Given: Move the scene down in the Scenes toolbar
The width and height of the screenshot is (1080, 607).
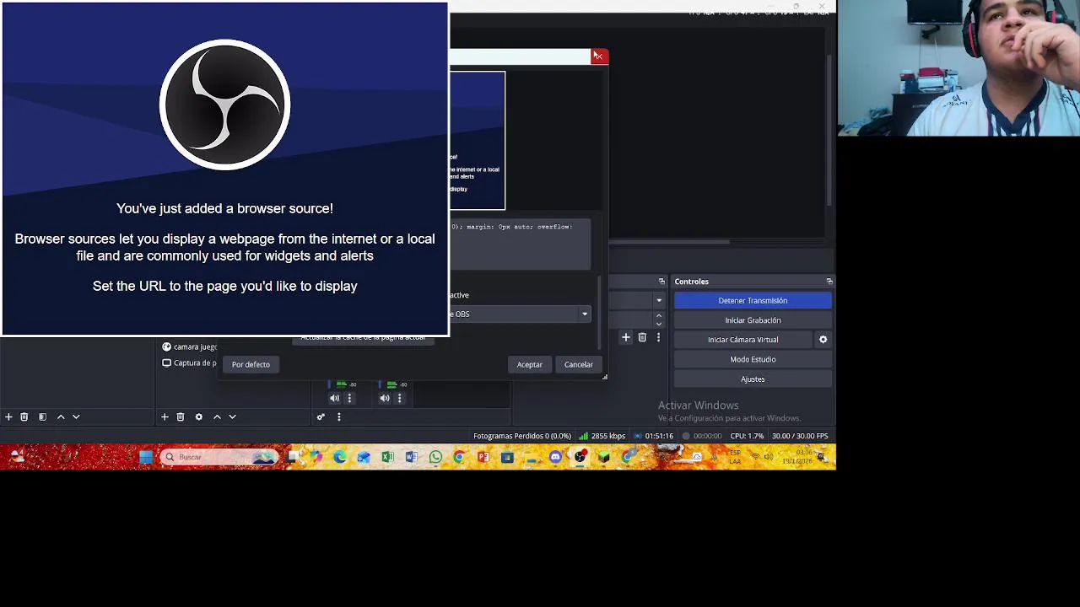Looking at the screenshot, I should coord(76,416).
